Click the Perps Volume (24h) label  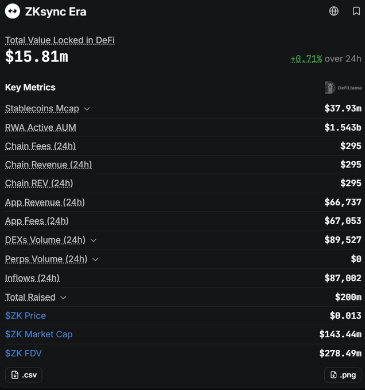(46, 259)
